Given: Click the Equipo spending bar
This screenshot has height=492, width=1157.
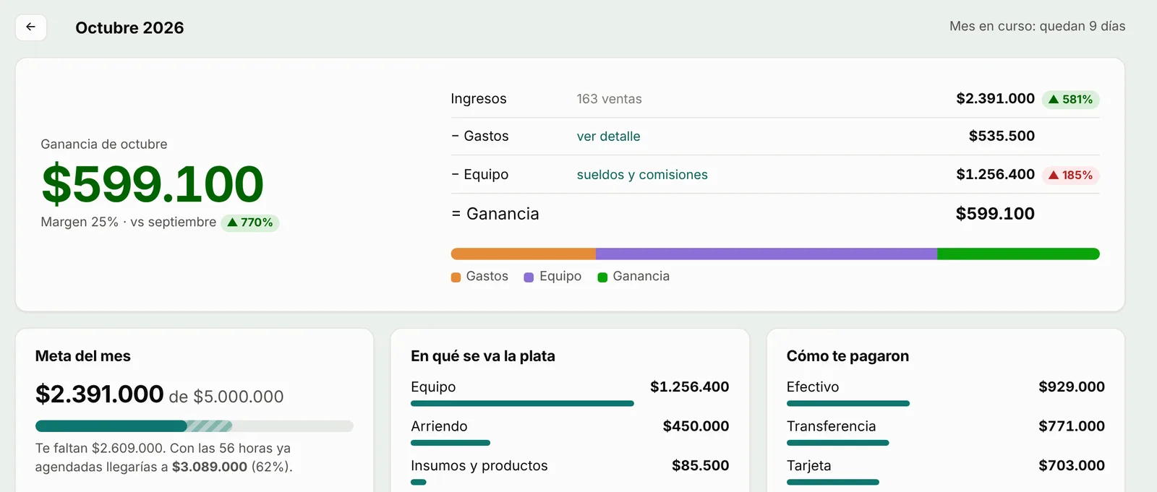Looking at the screenshot, I should [522, 404].
